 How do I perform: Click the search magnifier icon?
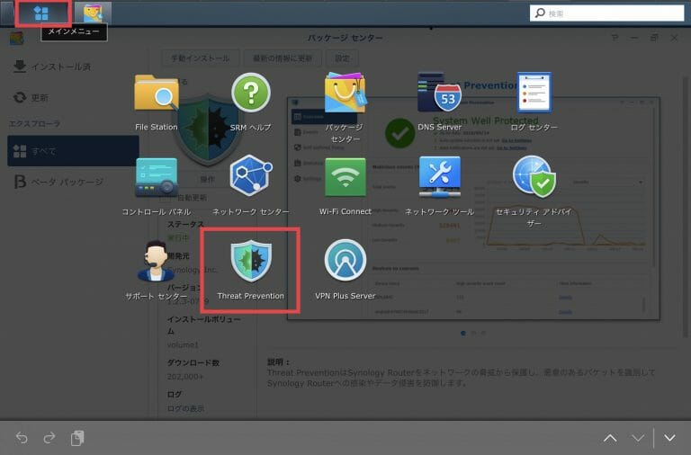[x=540, y=13]
